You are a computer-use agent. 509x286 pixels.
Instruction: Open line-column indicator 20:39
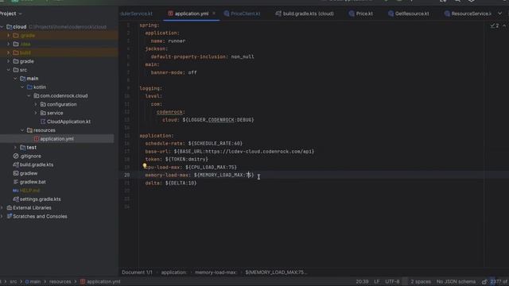point(362,282)
